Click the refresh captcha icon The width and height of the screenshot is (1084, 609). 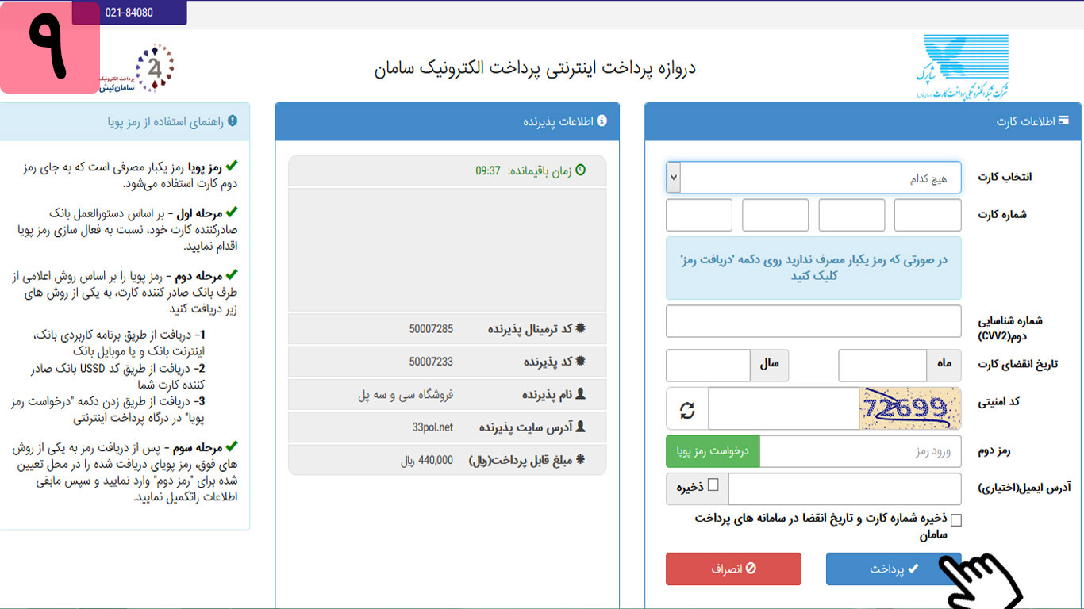(687, 409)
